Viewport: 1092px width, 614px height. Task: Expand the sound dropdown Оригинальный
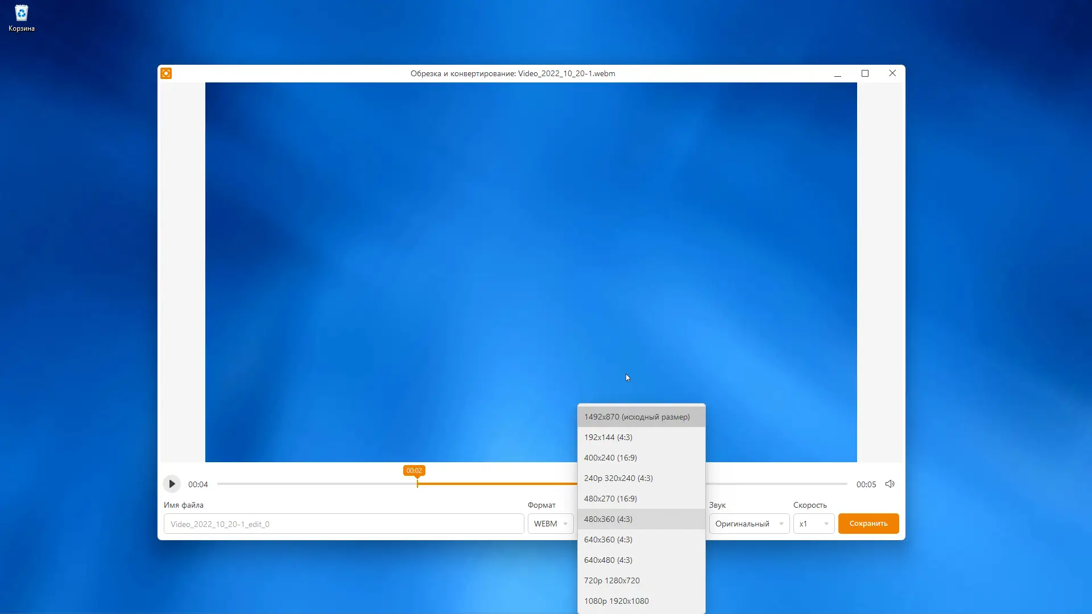[x=748, y=524]
